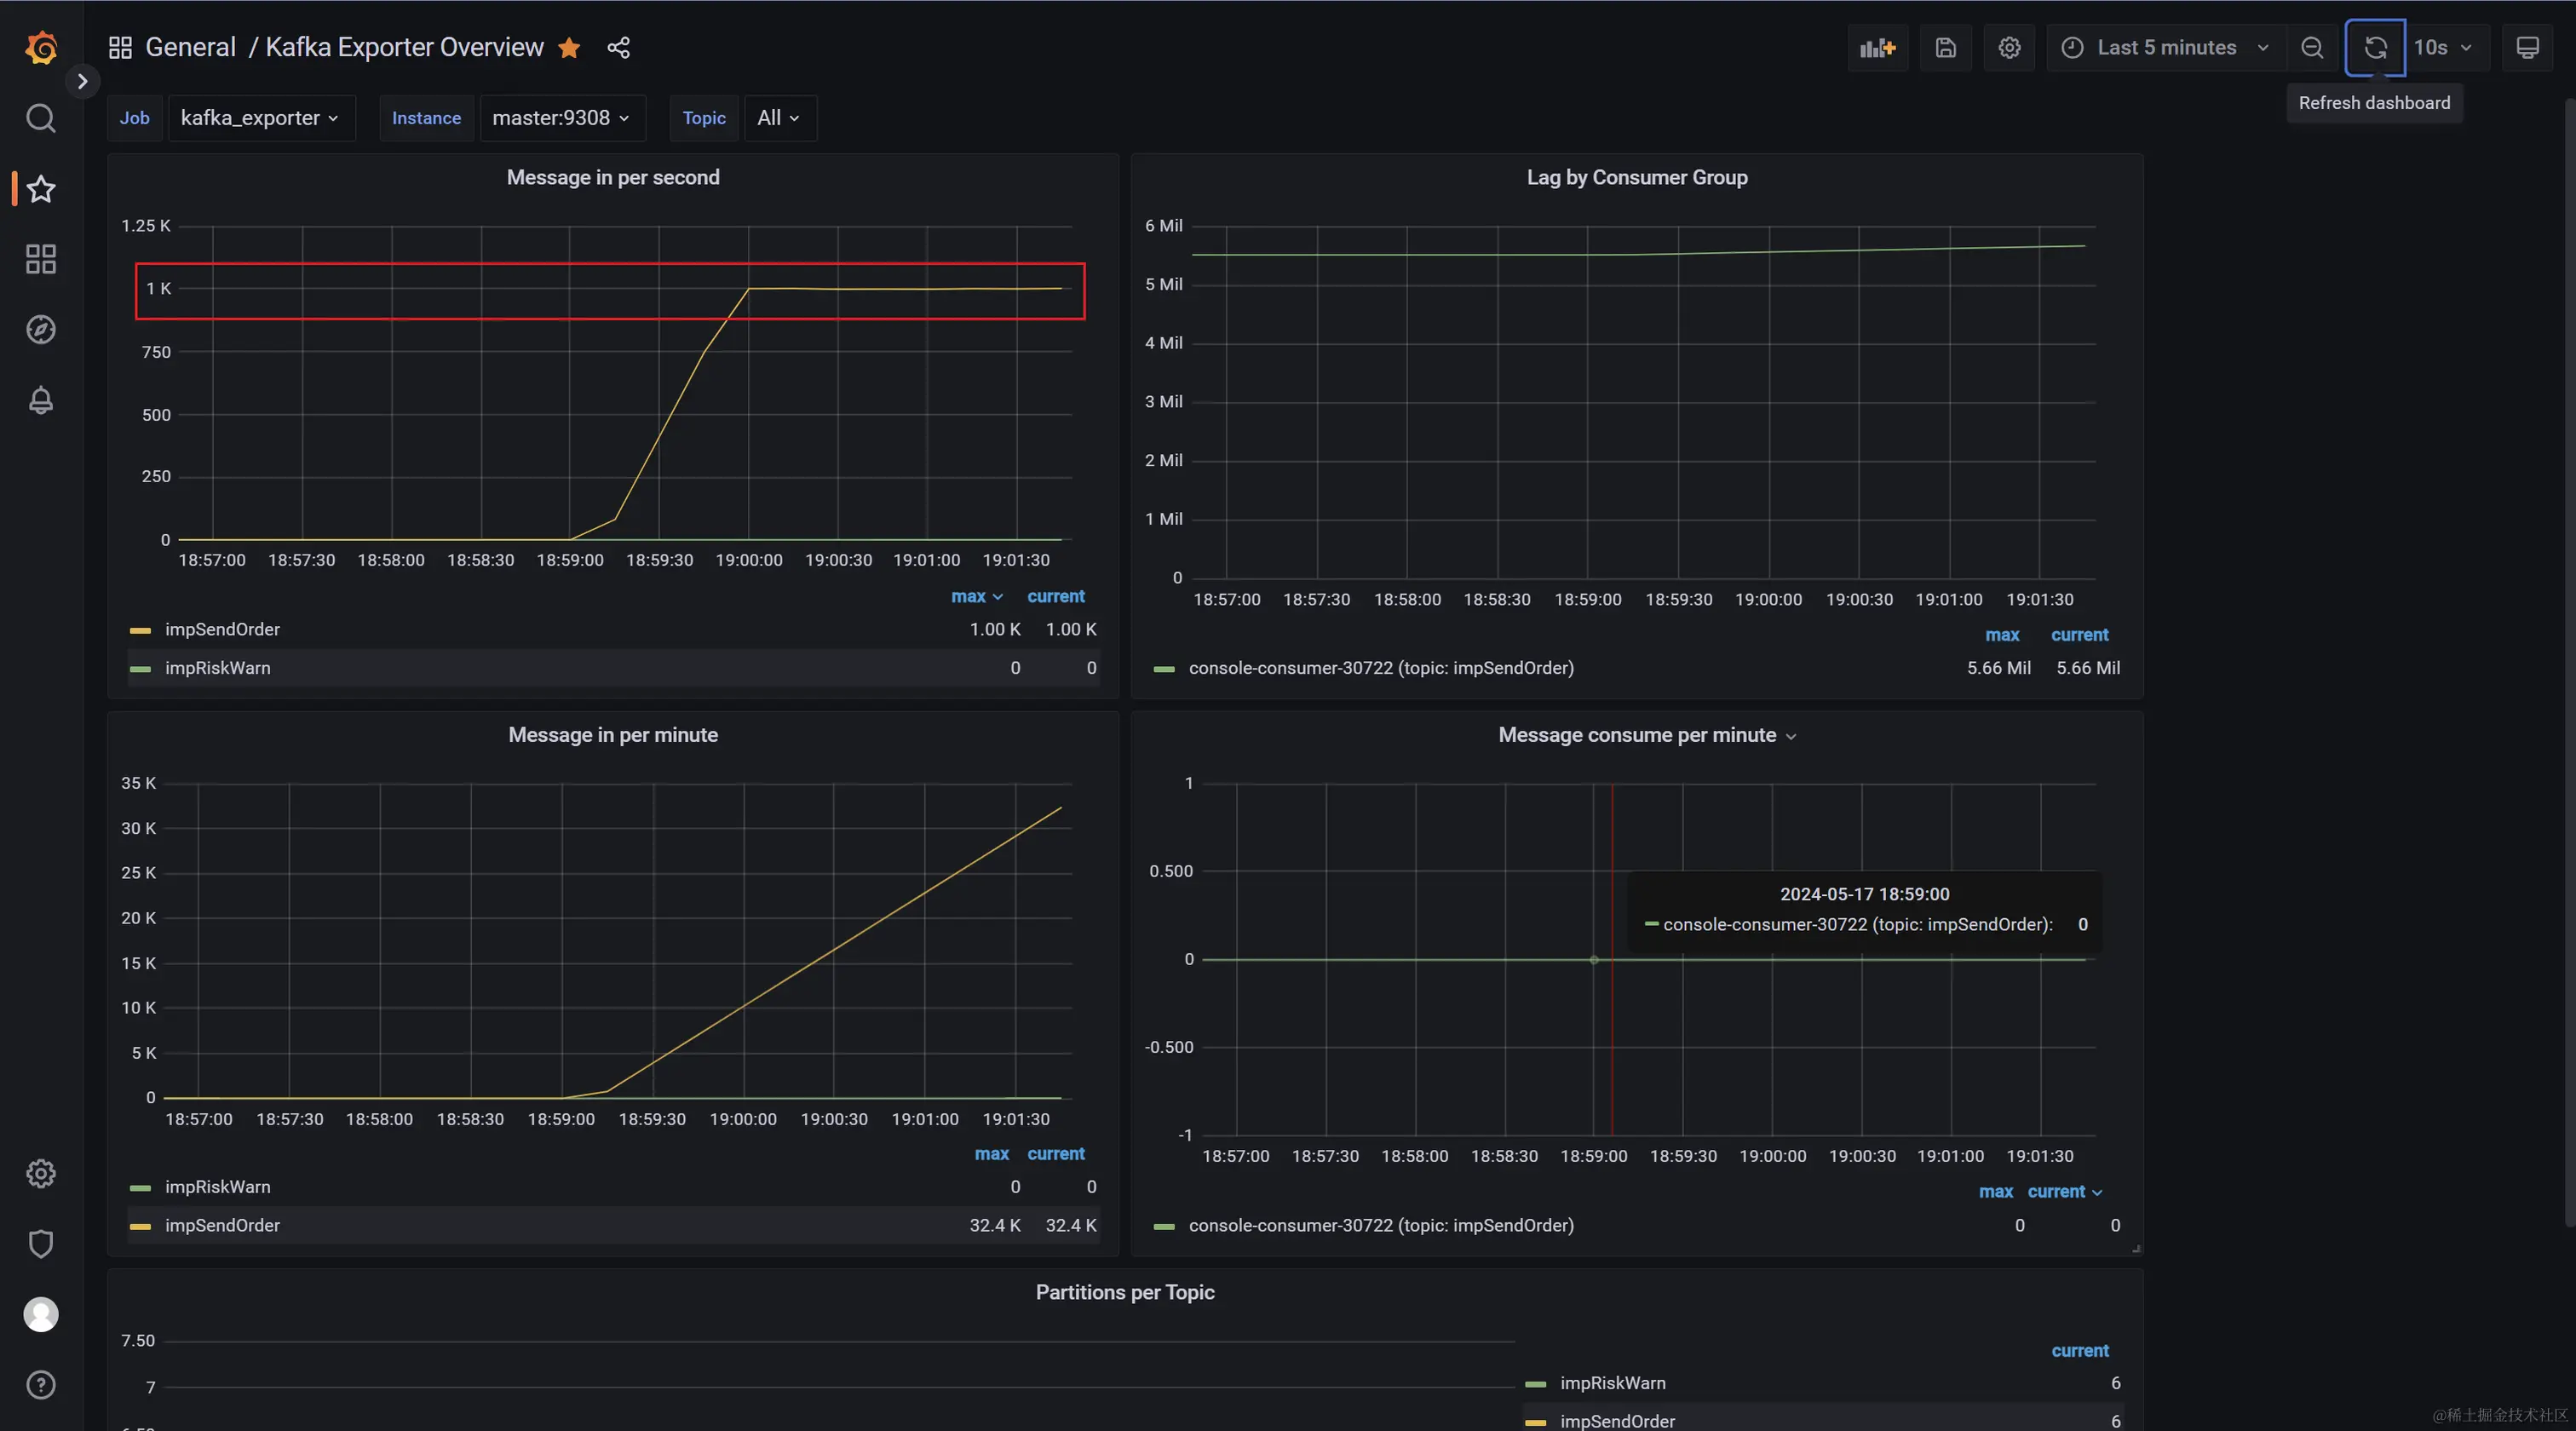Click the General breadcrumb link
The image size is (2576, 1431).
[x=190, y=48]
